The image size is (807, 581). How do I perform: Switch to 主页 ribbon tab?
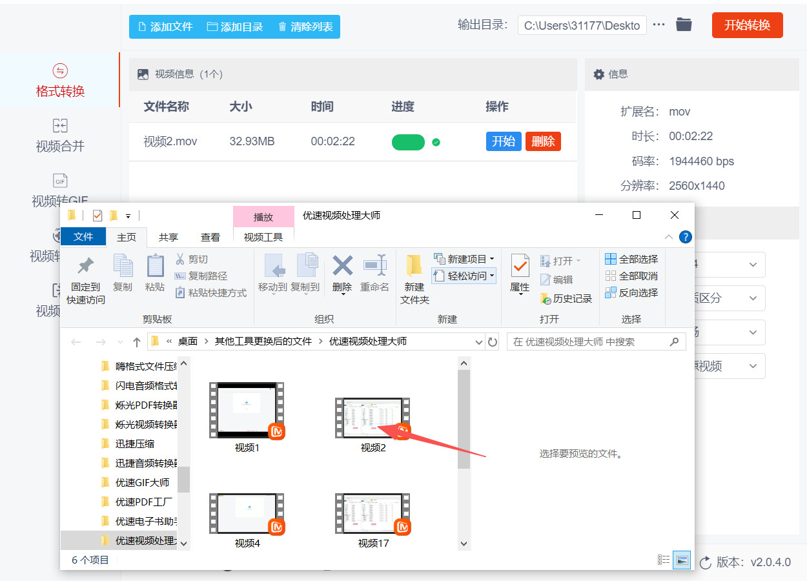(x=127, y=237)
